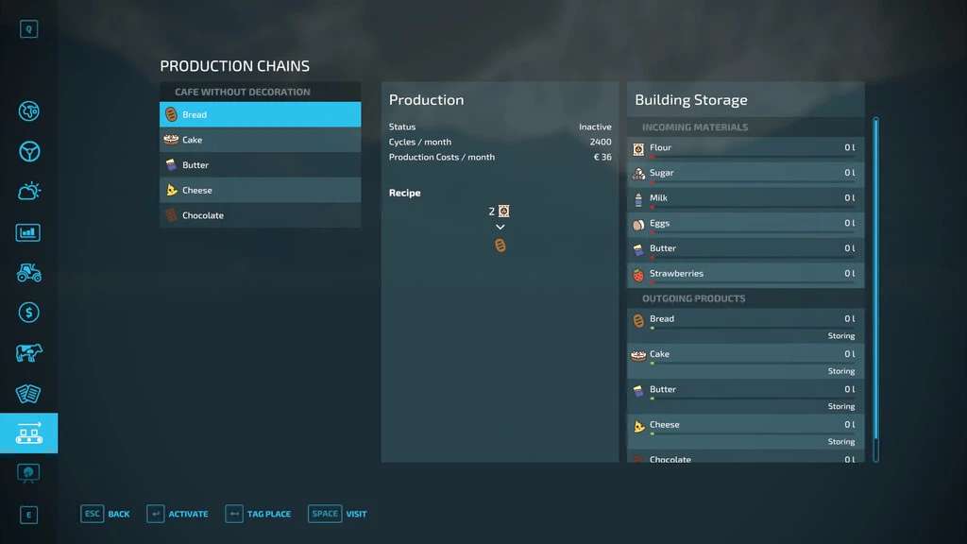This screenshot has height=544, width=967.
Task: Open the price statistics chart icon
Action: coord(28,232)
